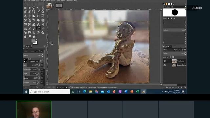Toggle the Spacing link chain button
Image resolution: width=210 pixels, height=118 pixels.
coord(42,78)
